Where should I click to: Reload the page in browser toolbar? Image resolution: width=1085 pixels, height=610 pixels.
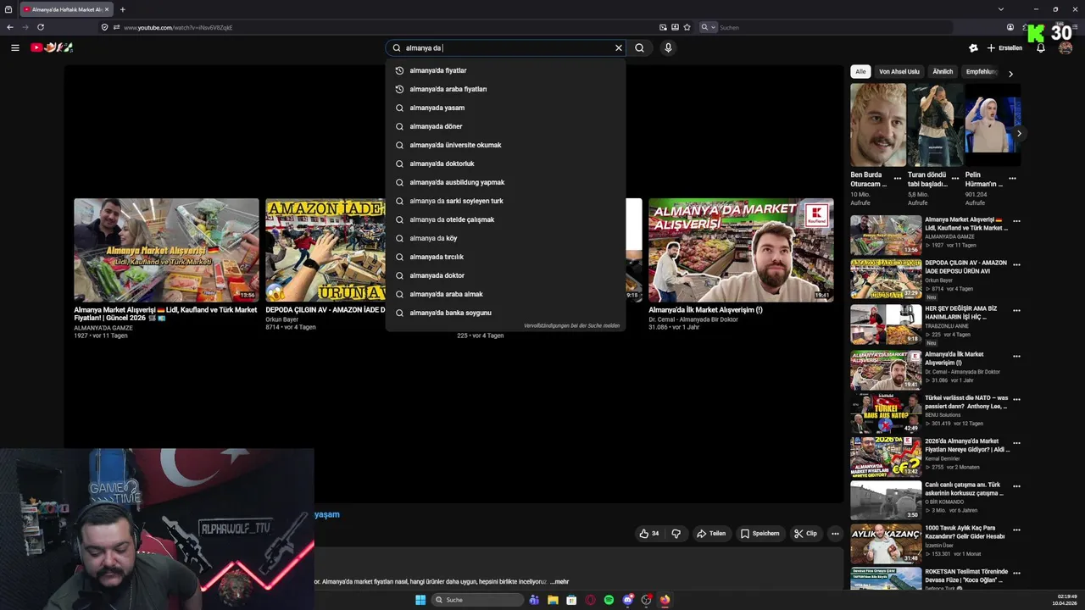pos(40,27)
